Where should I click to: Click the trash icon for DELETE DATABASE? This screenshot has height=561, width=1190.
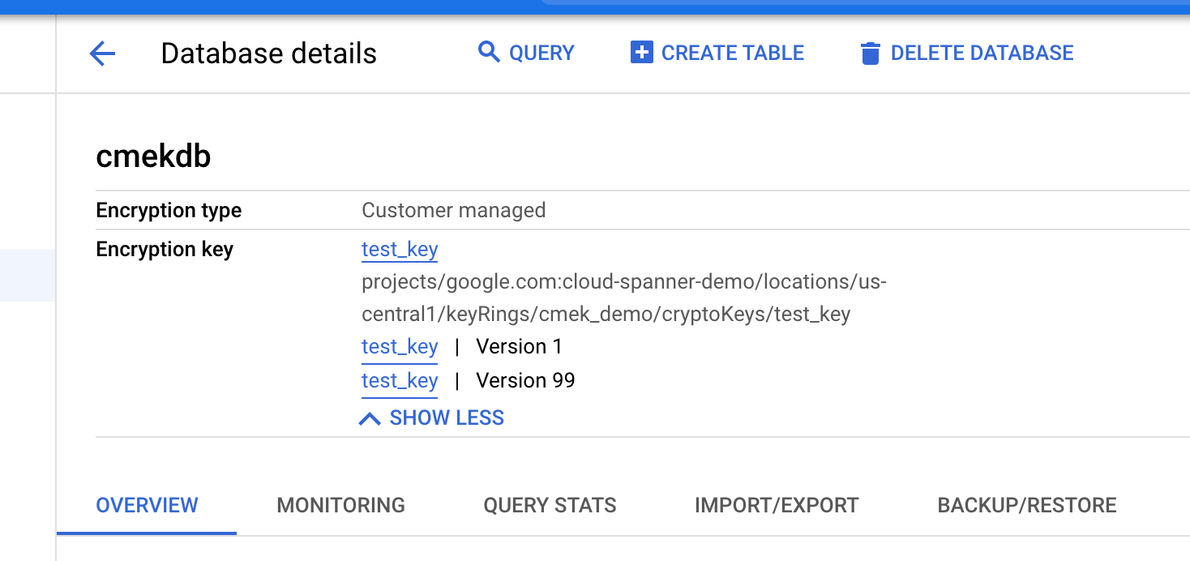(871, 53)
